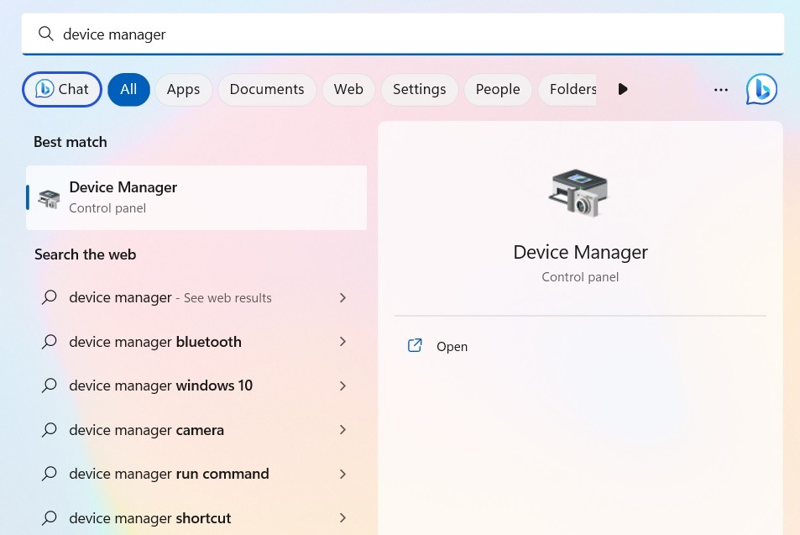Screen dimensions: 800x535
Task: Click the magnifier icon beside device manager bluetooth
Action: click(x=49, y=342)
